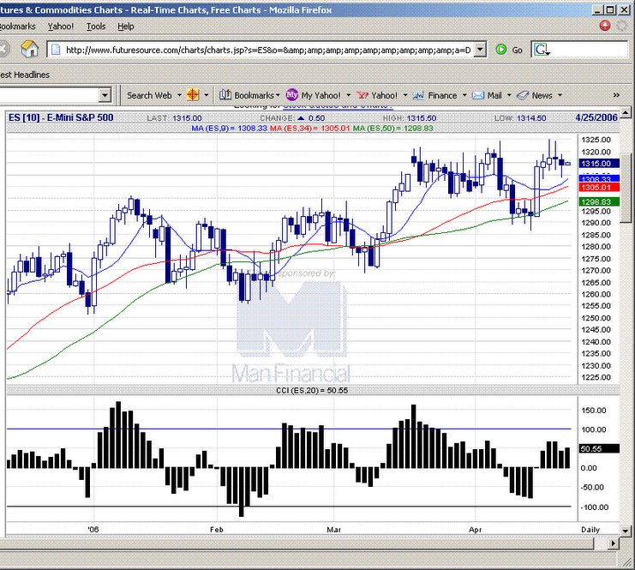Image resolution: width=635 pixels, height=570 pixels.
Task: Click the Daily interval label
Action: (x=590, y=530)
